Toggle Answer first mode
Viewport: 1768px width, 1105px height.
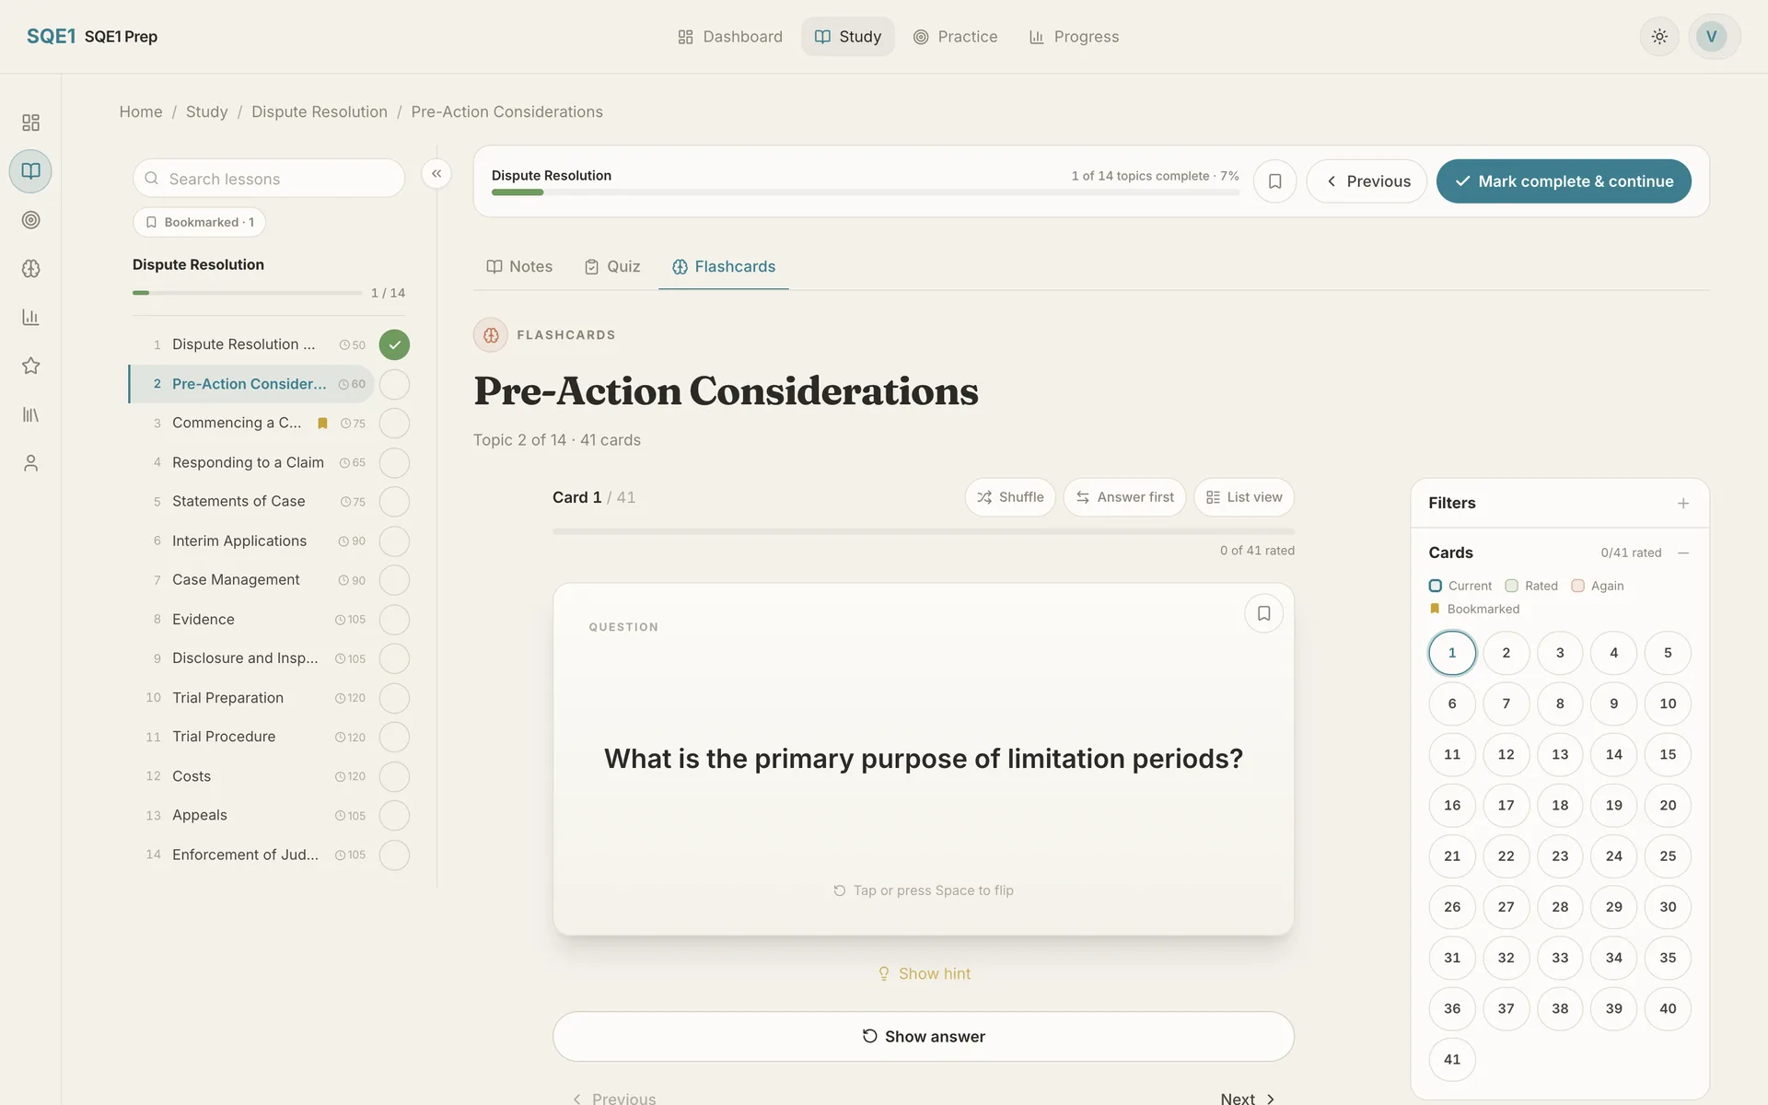[1124, 497]
